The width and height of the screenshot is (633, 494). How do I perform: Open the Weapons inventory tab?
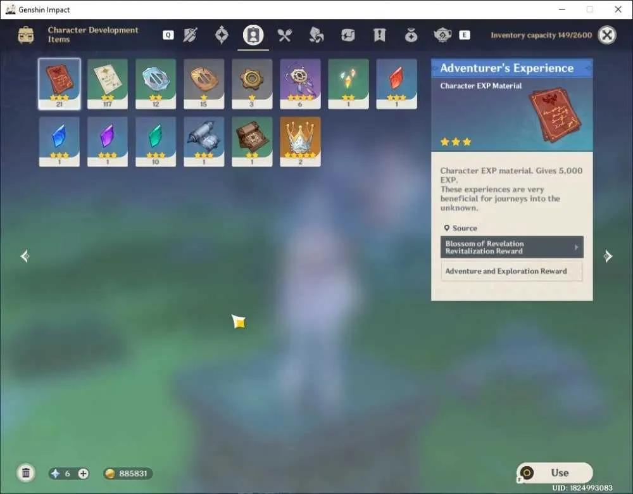point(190,35)
